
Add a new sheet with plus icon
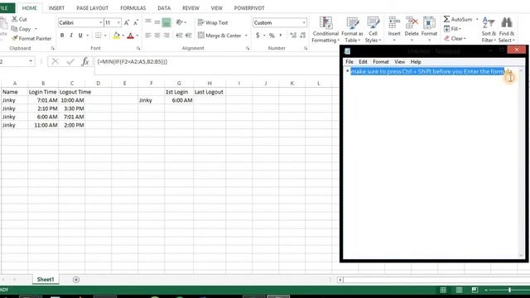click(76, 280)
